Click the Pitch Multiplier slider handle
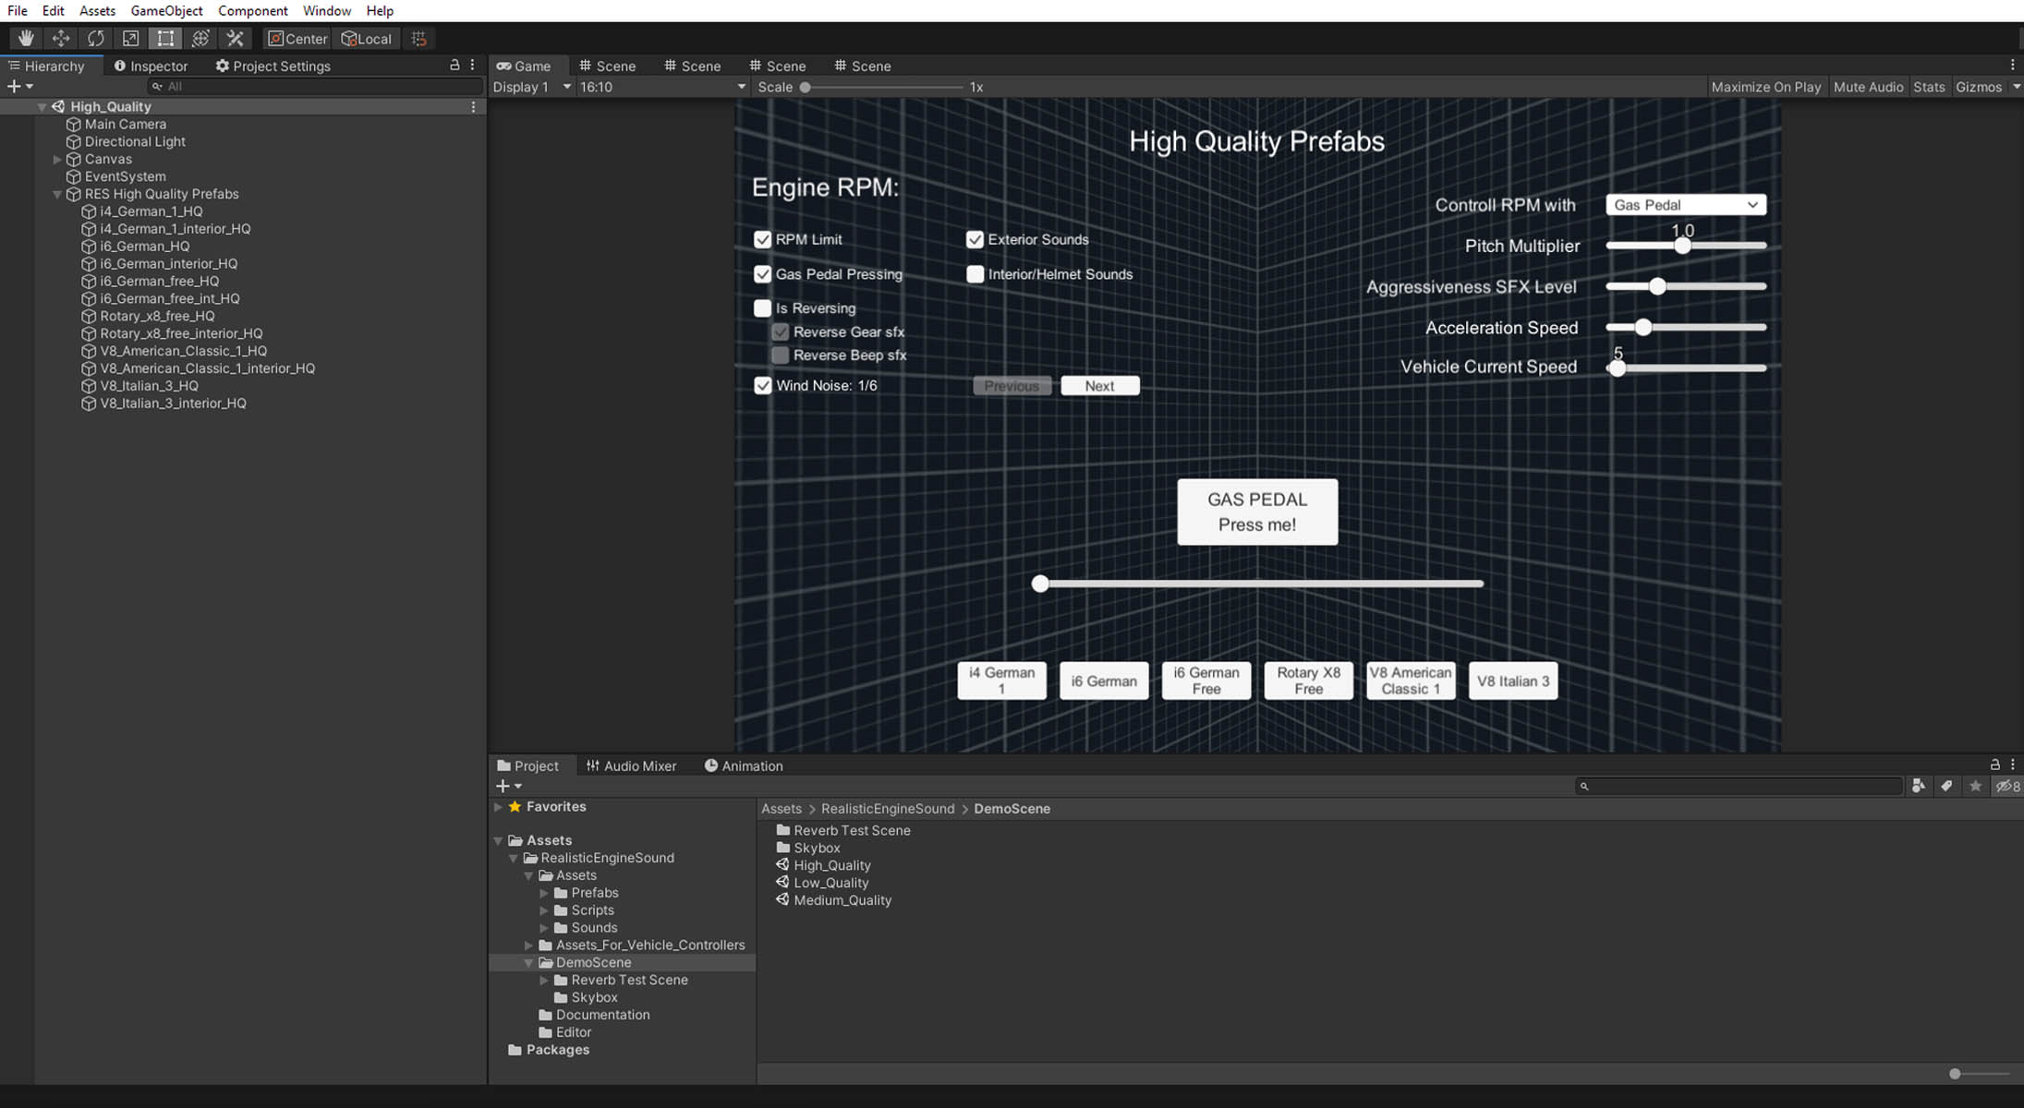The image size is (2024, 1108). tap(1682, 246)
